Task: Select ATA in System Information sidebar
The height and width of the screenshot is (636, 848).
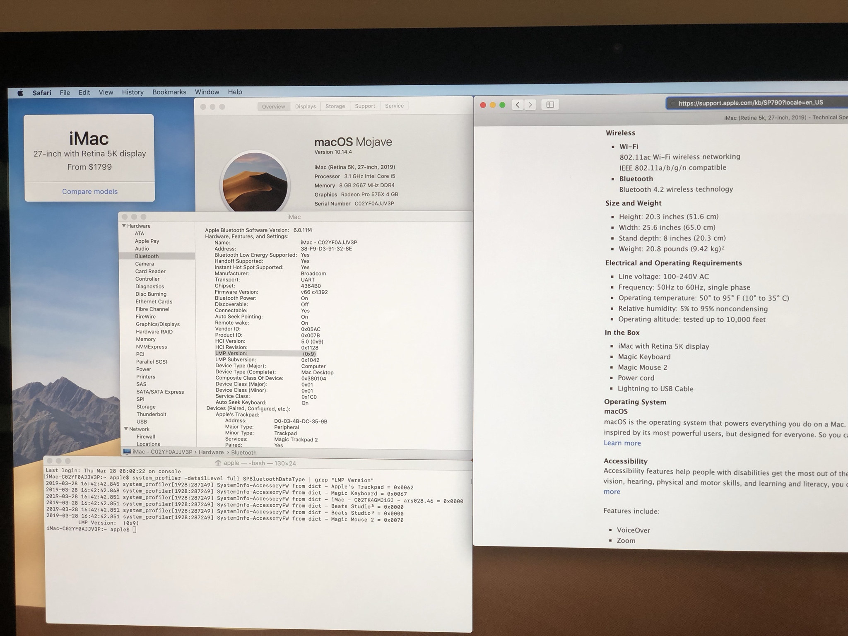Action: pos(139,234)
